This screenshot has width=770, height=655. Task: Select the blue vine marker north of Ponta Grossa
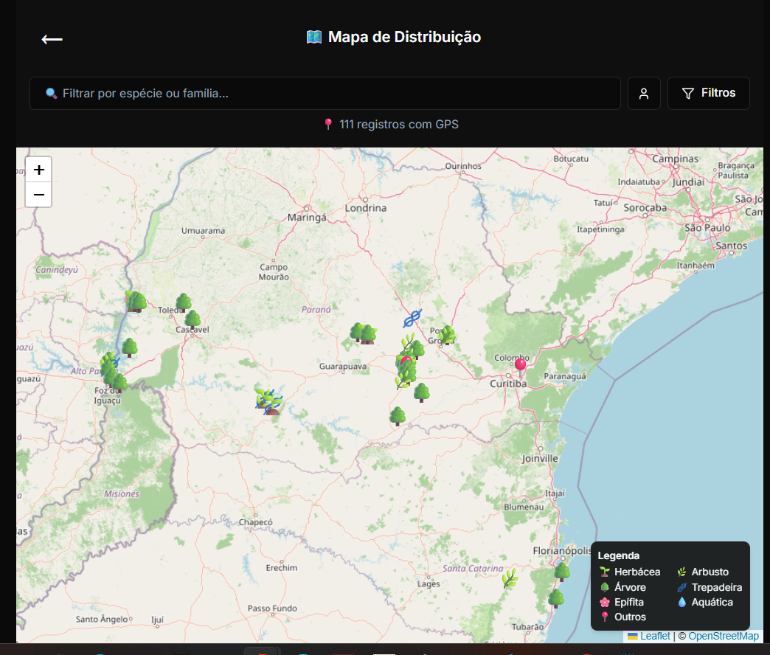412,318
